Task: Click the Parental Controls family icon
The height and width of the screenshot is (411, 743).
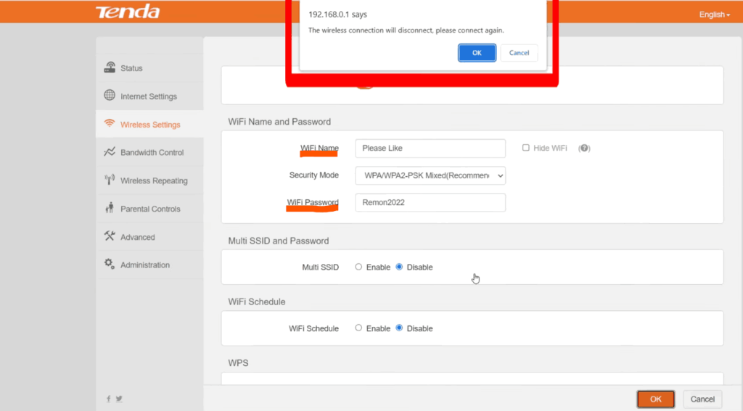Action: pyautogui.click(x=110, y=209)
